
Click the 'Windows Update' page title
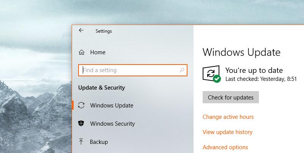(241, 52)
